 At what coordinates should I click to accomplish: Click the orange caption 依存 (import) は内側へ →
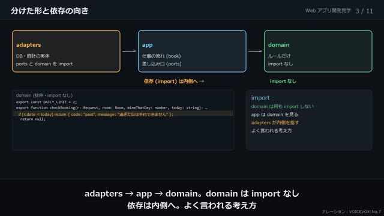[x=174, y=82]
